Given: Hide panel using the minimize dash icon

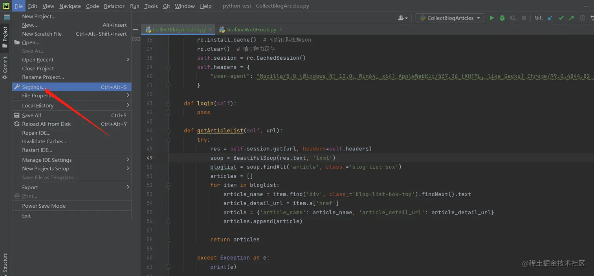Looking at the screenshot, I should [x=136, y=29].
